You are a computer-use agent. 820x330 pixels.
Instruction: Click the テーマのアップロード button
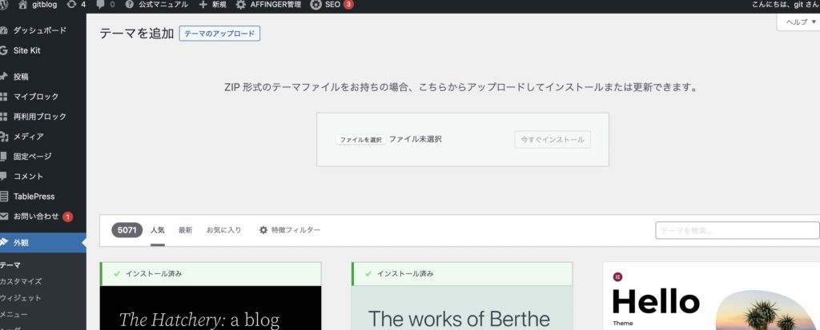coord(219,34)
